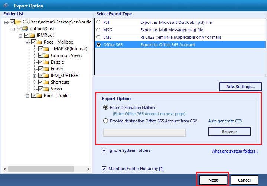Click the folder list horizontal scrollbar thumb
The height and width of the screenshot is (186, 267).
point(41,169)
